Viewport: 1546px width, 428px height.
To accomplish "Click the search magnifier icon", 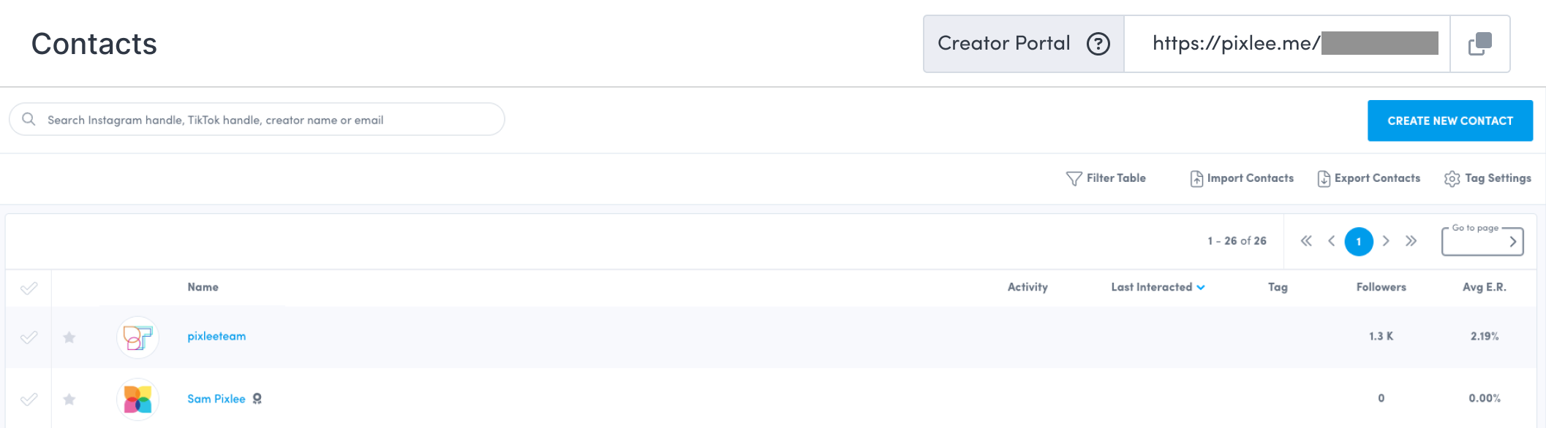I will coord(29,119).
